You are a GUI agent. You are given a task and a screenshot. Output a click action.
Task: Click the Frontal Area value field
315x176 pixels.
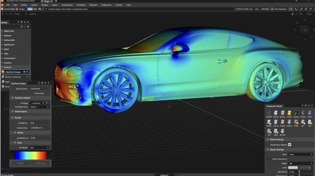(x=39, y=128)
